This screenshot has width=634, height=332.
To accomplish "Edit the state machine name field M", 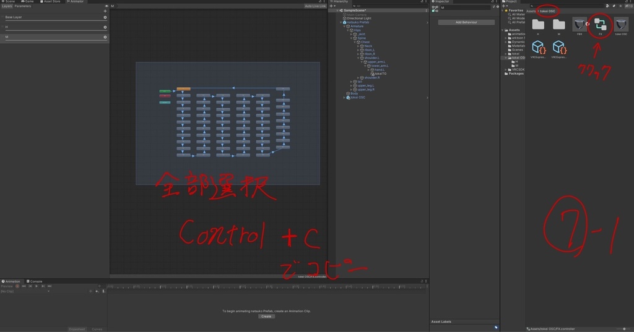I will pos(465,7).
